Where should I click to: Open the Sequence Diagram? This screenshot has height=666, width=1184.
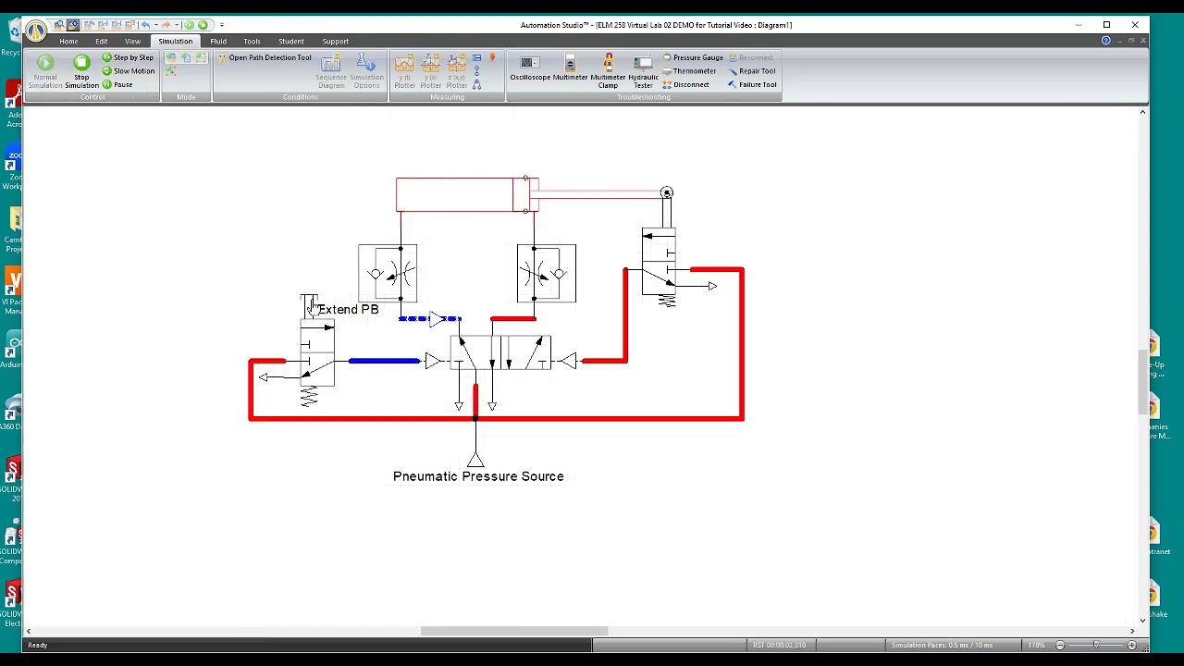pyautogui.click(x=331, y=71)
